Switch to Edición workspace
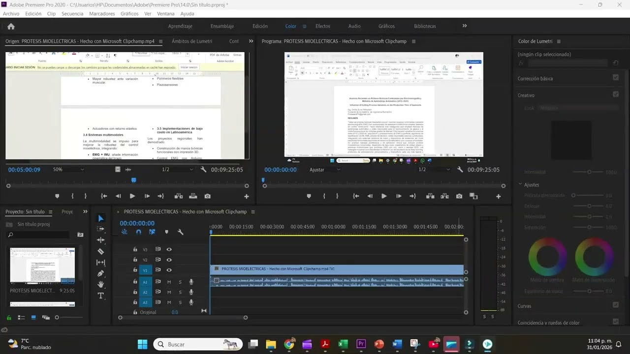This screenshot has width=630, height=354. click(260, 26)
